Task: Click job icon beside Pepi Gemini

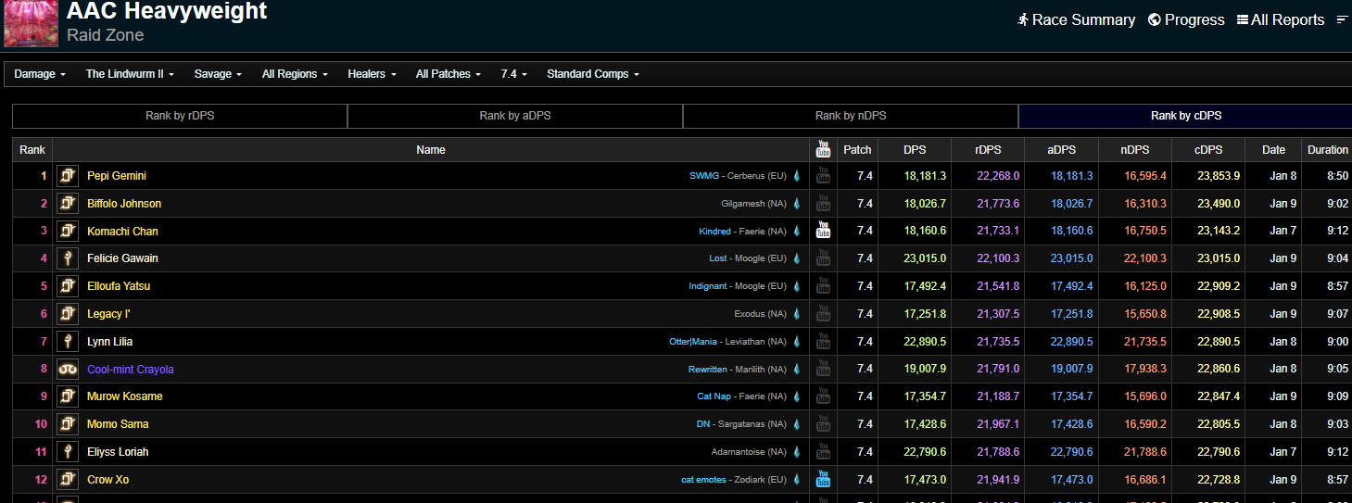Action: click(x=68, y=176)
